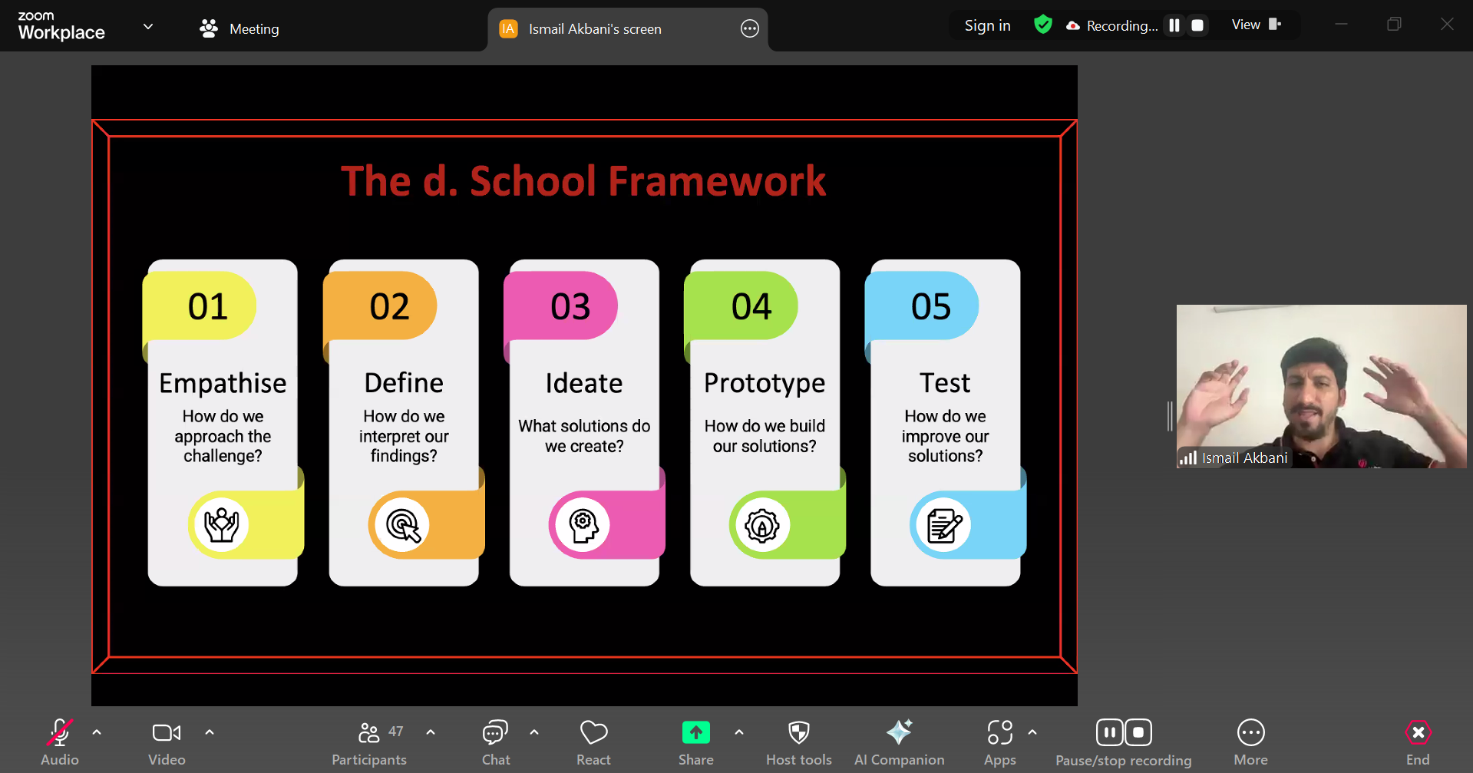End the meeting
Image resolution: width=1473 pixels, height=773 pixels.
tap(1417, 741)
